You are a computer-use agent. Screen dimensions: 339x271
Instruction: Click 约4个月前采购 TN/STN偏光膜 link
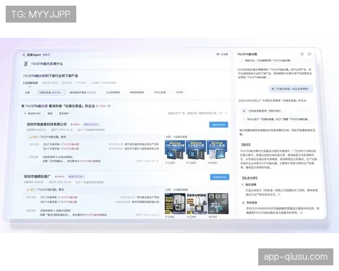coord(61,148)
